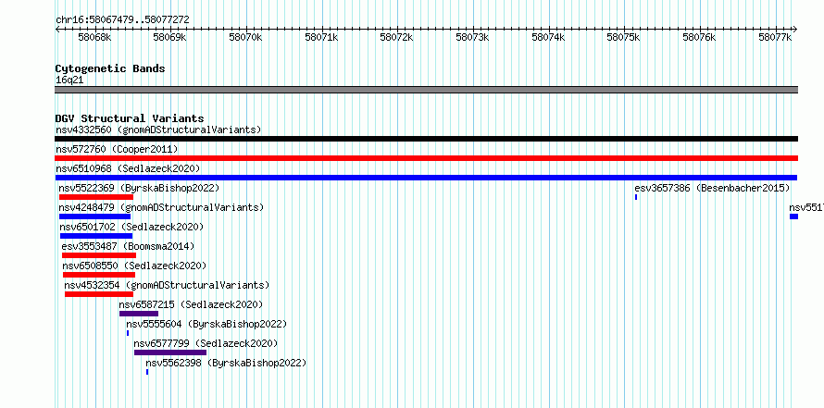
Task: Click the 58072k ruler position
Action: pyautogui.click(x=397, y=37)
